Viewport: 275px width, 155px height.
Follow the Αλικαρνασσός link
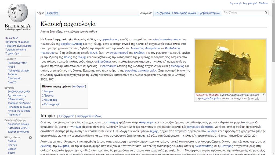[x=204, y=146]
